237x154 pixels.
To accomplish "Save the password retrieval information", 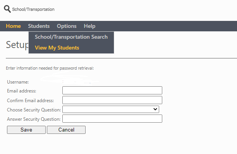I will (26, 130).
